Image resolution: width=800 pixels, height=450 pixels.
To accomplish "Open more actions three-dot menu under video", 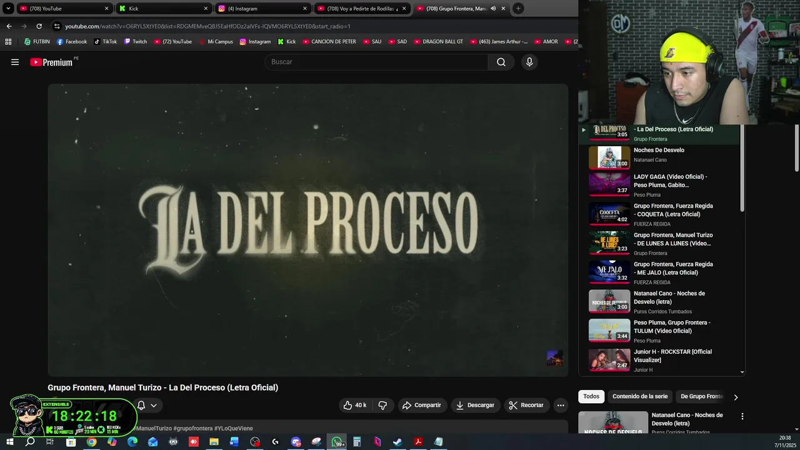I will click(x=561, y=405).
